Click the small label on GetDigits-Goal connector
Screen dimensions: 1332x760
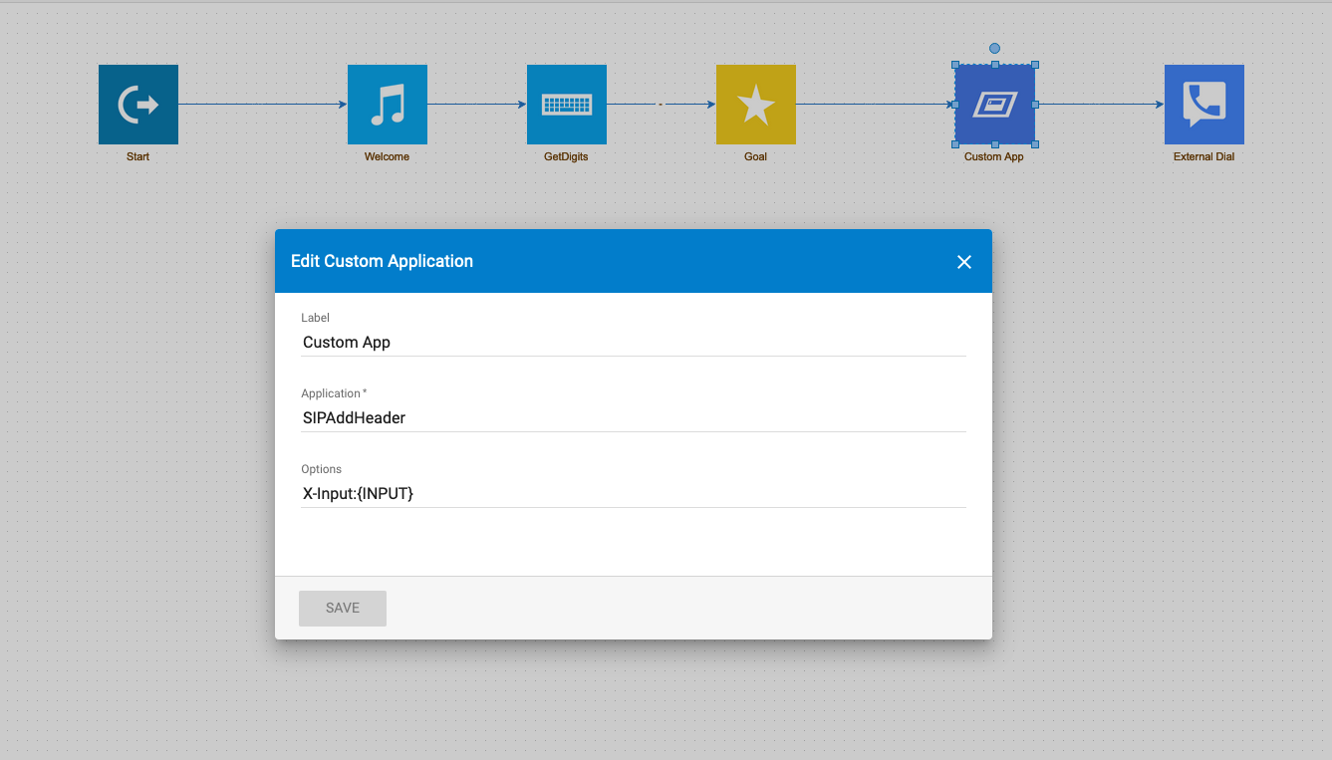tap(661, 104)
